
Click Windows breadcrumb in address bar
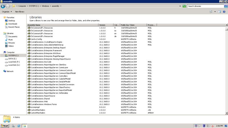(x=45, y=6)
